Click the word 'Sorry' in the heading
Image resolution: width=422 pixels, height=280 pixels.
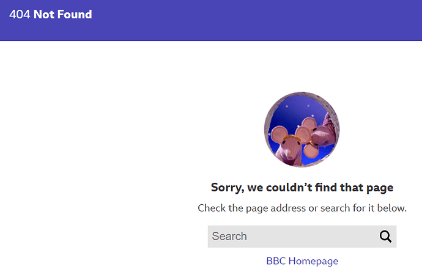(x=226, y=188)
